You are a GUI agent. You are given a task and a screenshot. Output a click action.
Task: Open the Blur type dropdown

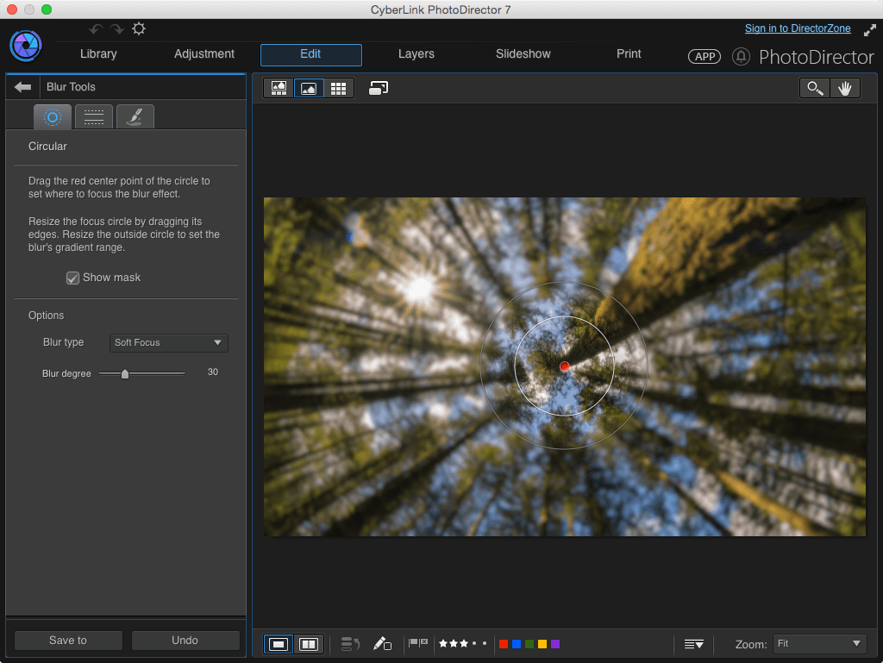click(168, 343)
